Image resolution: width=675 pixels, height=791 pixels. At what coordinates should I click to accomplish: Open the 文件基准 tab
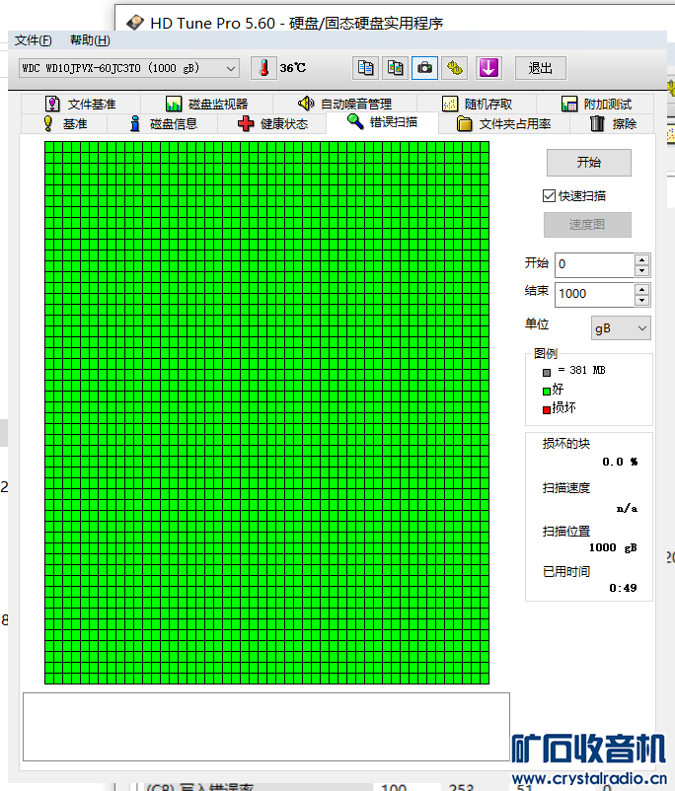pos(81,104)
